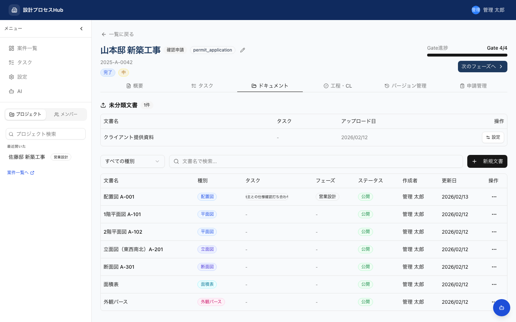Screen dimensions: 516x322
Task: Click the Gate進捗 progress bar
Action: (x=467, y=55)
